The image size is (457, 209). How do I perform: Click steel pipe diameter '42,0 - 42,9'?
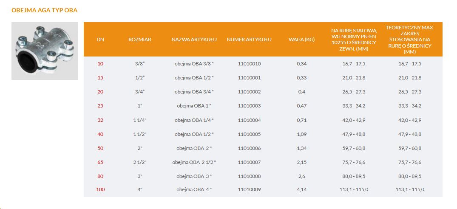pos(354,120)
